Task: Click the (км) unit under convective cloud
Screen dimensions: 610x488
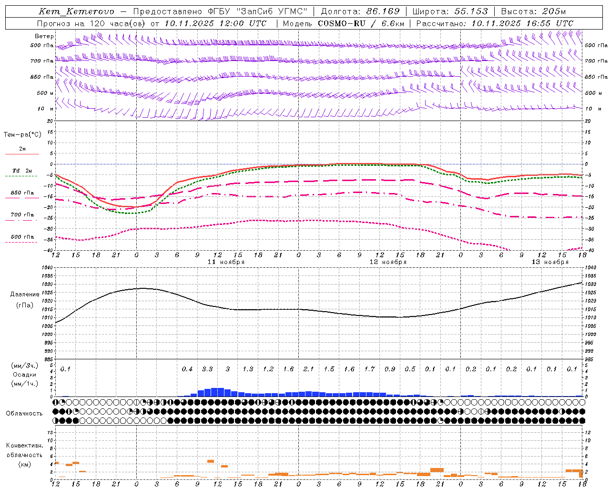Action: tap(24, 464)
